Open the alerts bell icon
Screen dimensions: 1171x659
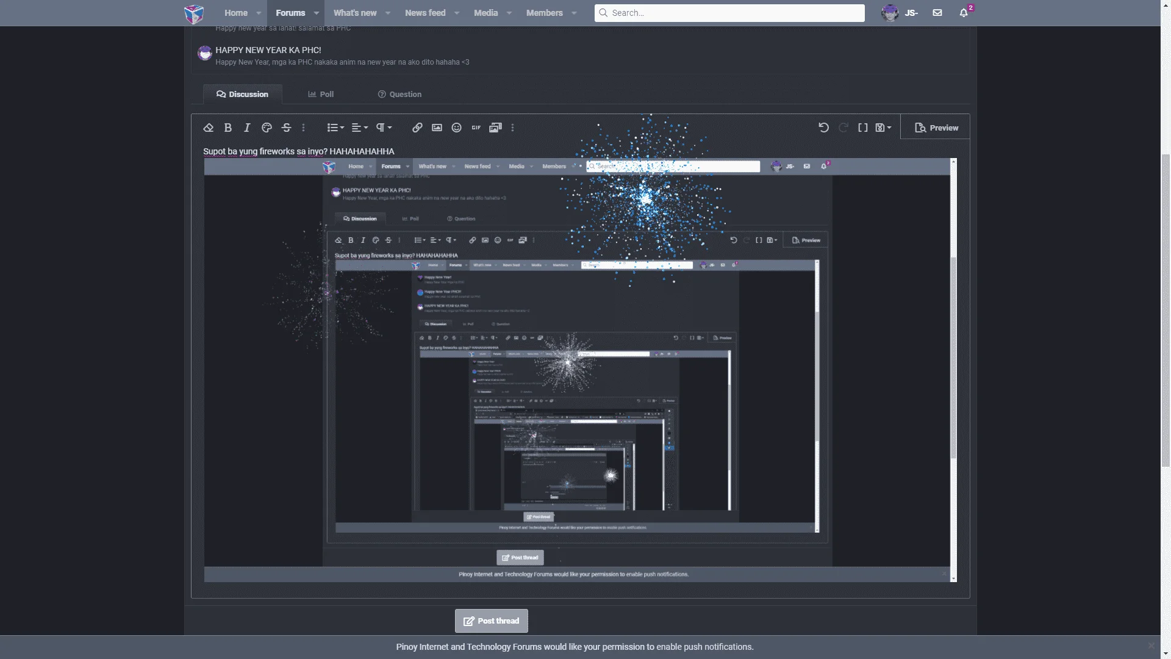964,13
